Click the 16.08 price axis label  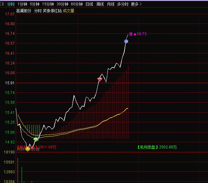pos(10,73)
